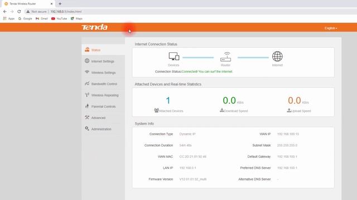Close the Tenda Wireless Router tab
This screenshot has height=200, width=357.
(x=51, y=4)
